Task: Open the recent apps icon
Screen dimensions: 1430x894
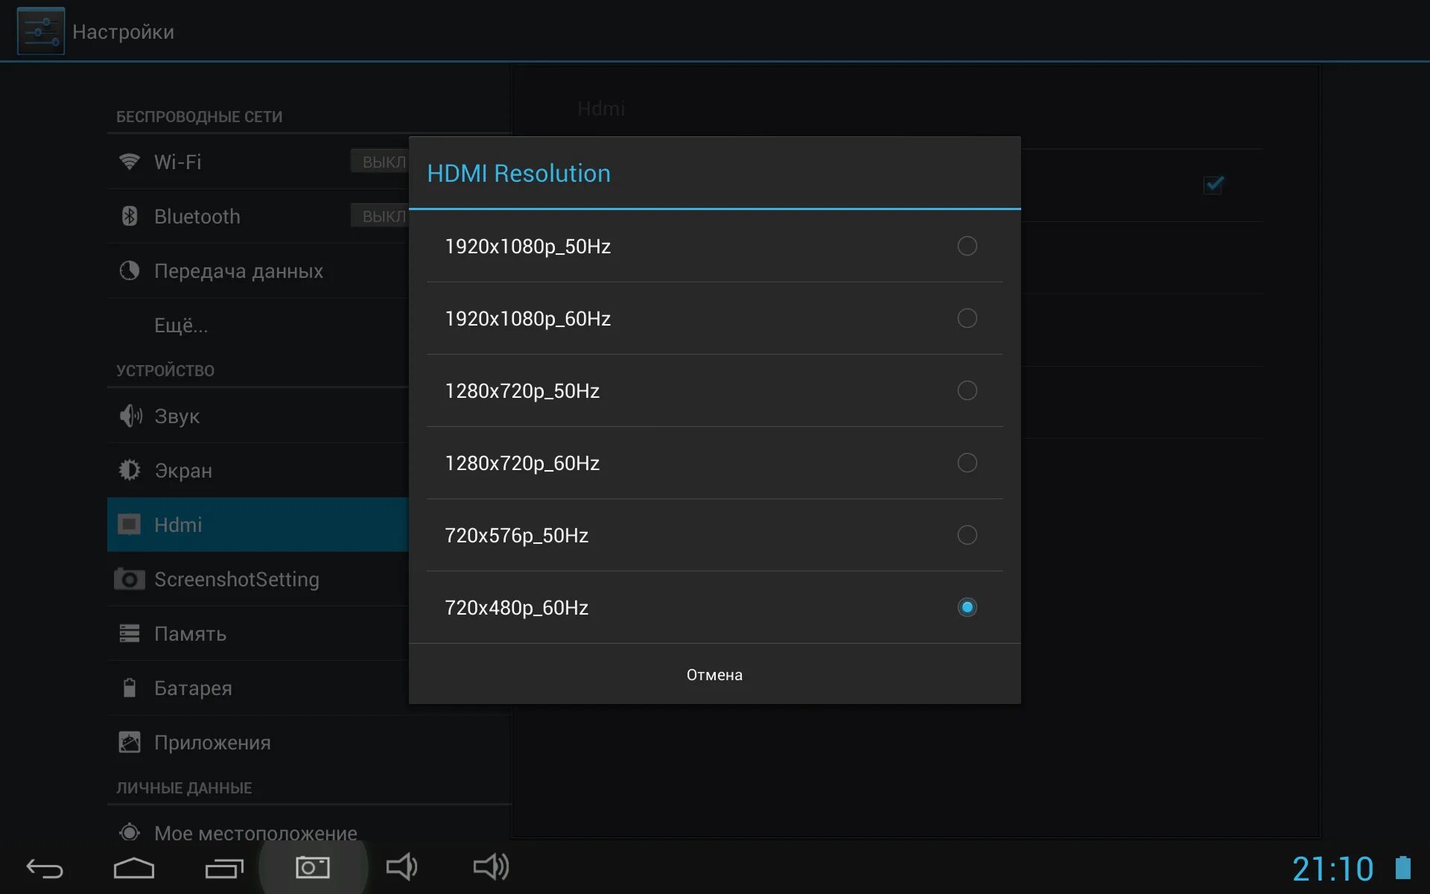Action: (223, 868)
